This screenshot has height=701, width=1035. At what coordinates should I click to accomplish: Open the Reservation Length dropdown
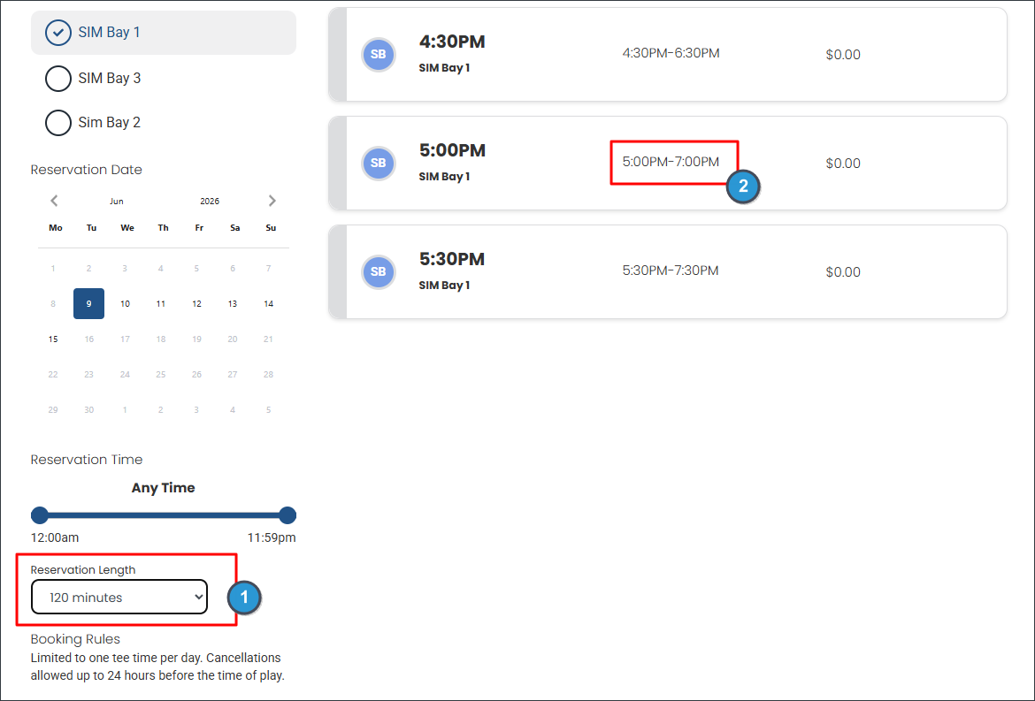119,597
